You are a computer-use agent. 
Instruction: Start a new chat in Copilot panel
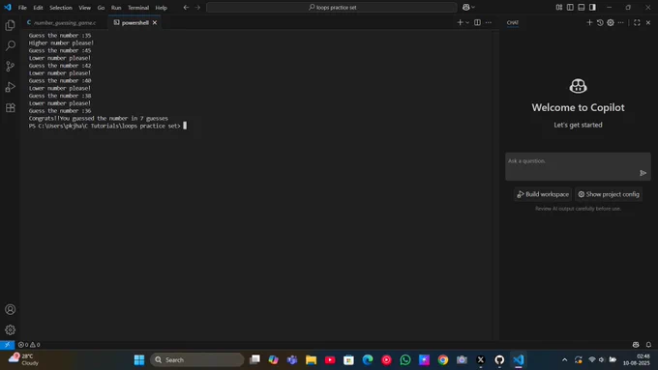click(589, 22)
